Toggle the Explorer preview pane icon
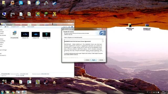This screenshot has height=94, width=168. click(x=69, y=27)
